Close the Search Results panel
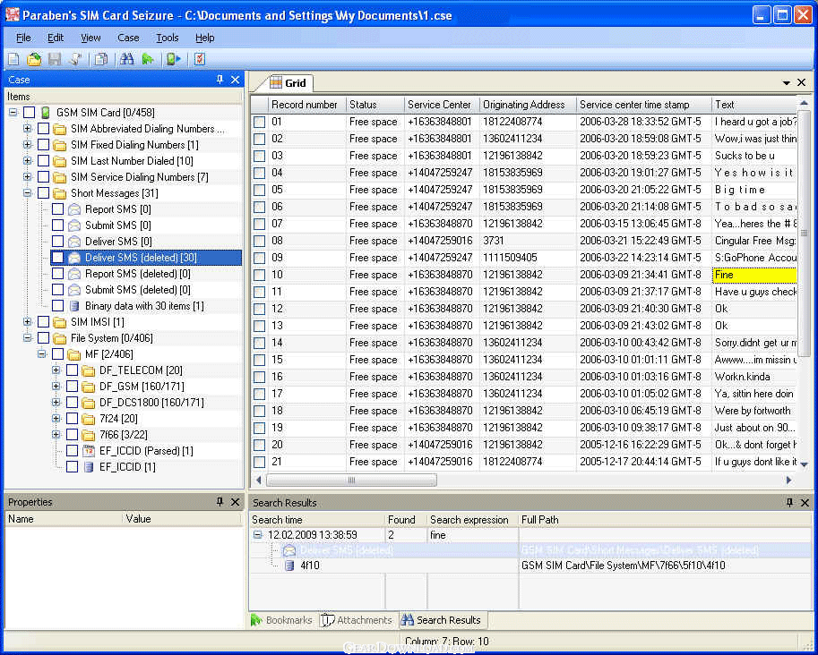Image resolution: width=818 pixels, height=655 pixels. point(805,502)
